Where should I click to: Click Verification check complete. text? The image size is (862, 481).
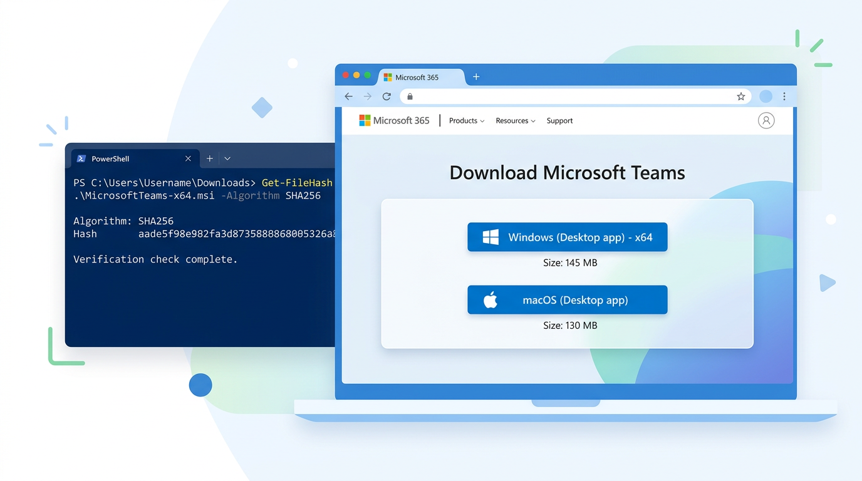155,259
